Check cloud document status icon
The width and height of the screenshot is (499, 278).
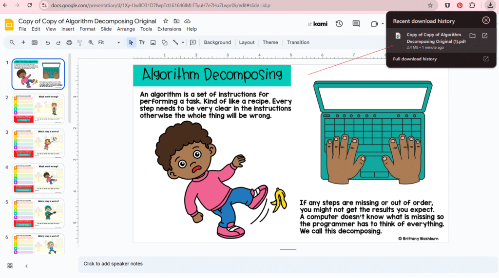(x=188, y=21)
